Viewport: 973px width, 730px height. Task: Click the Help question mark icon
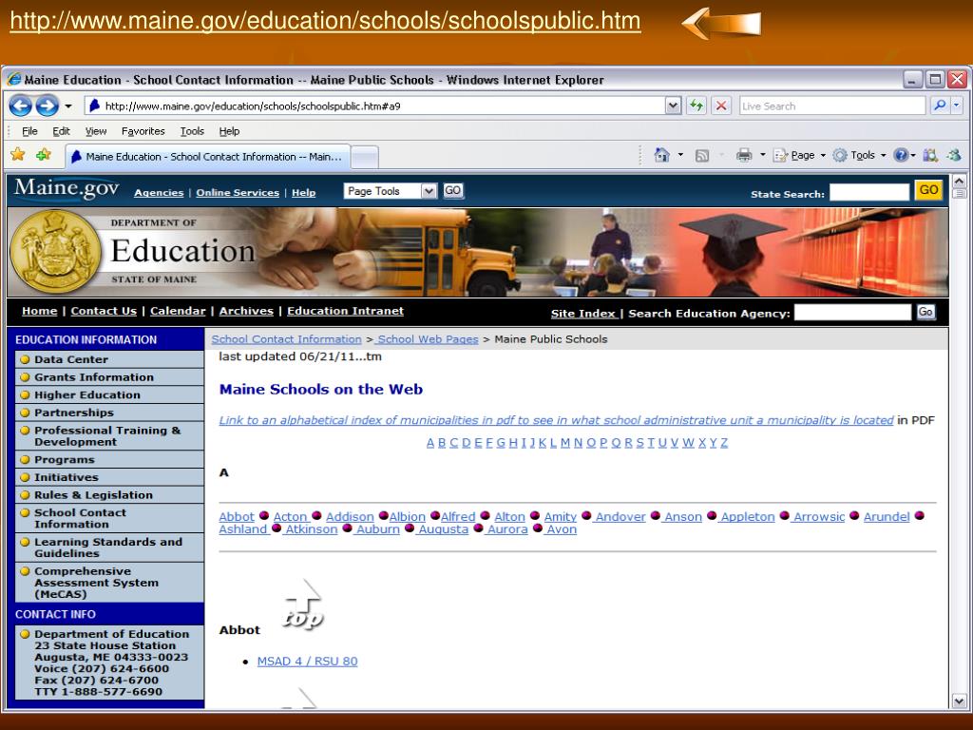tap(901, 155)
